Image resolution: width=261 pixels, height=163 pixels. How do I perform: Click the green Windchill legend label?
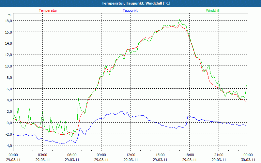point(212,10)
